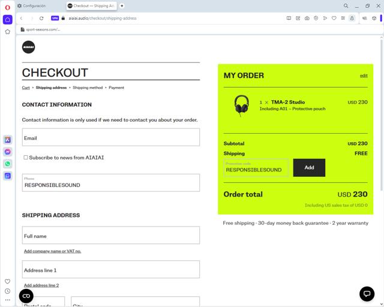The height and width of the screenshot is (307, 384).
Task: Focus the Full name field
Action: [x=111, y=235]
